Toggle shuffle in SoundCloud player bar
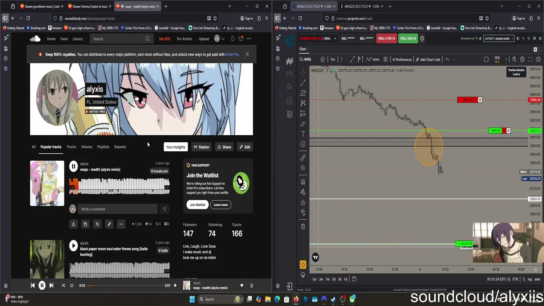 tap(63, 286)
